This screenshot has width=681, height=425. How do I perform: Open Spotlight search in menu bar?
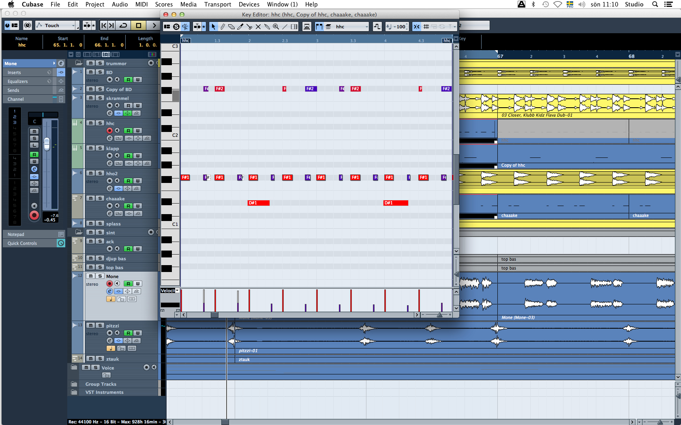pyautogui.click(x=655, y=4)
